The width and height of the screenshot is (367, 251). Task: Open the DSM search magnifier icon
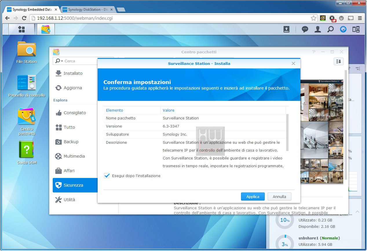(x=331, y=29)
